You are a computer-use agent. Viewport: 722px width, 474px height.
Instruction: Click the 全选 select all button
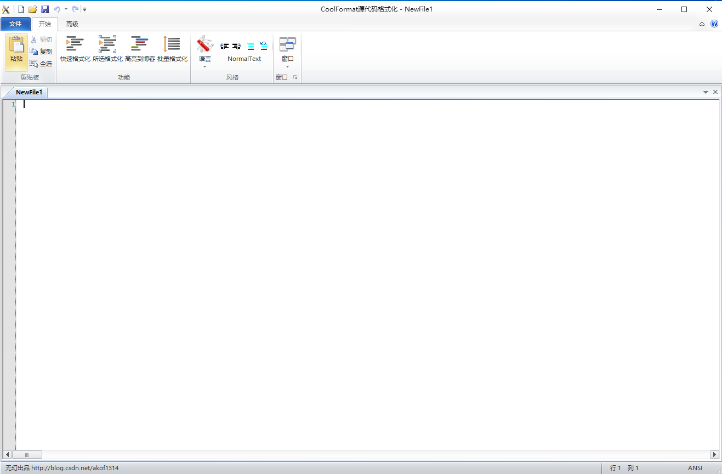(41, 64)
